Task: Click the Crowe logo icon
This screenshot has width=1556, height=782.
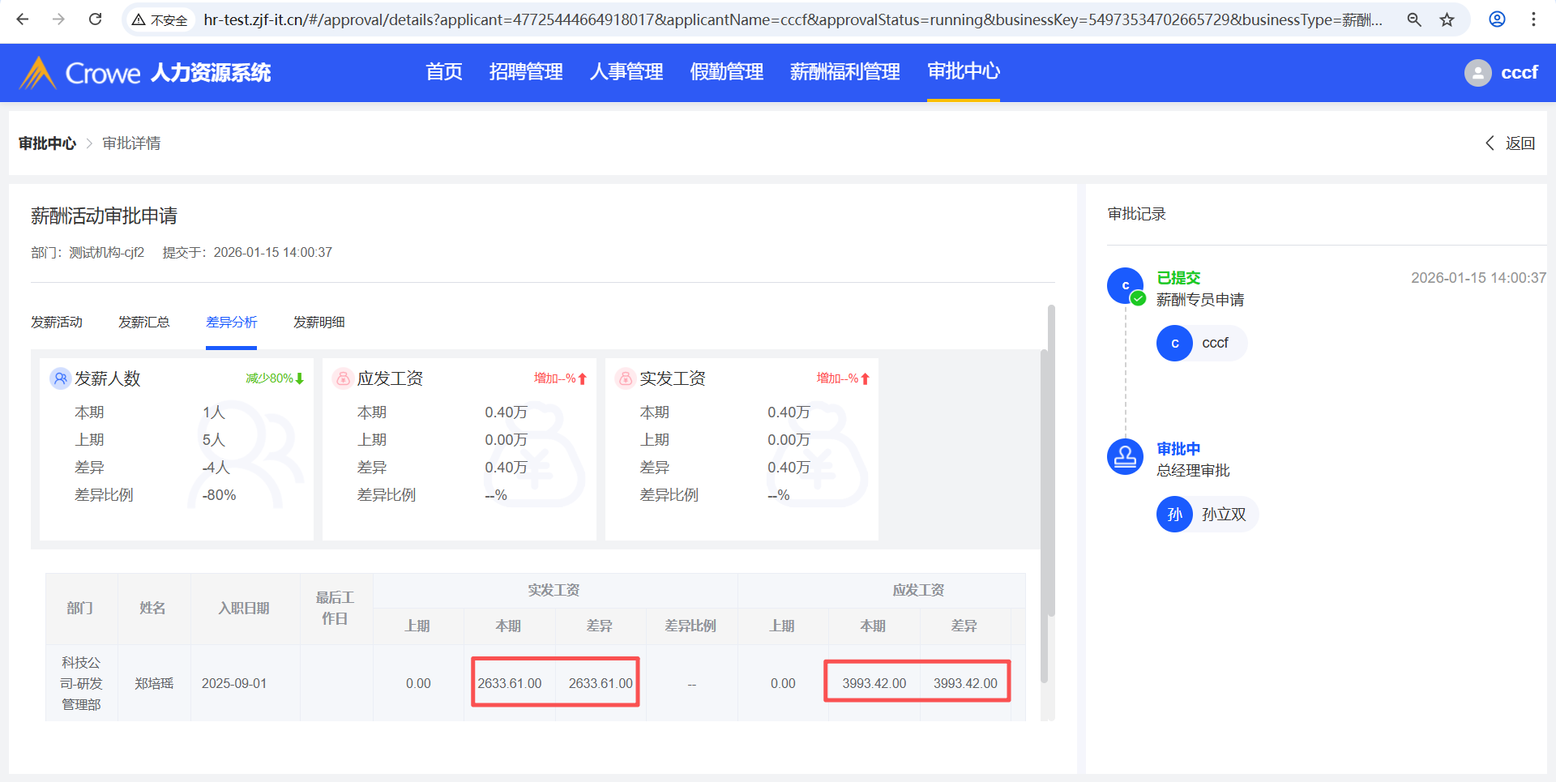Action: point(37,73)
